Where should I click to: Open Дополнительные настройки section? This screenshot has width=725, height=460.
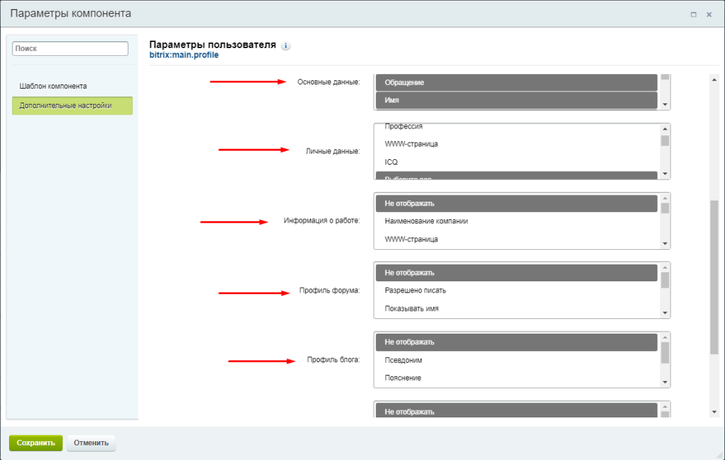coord(72,105)
